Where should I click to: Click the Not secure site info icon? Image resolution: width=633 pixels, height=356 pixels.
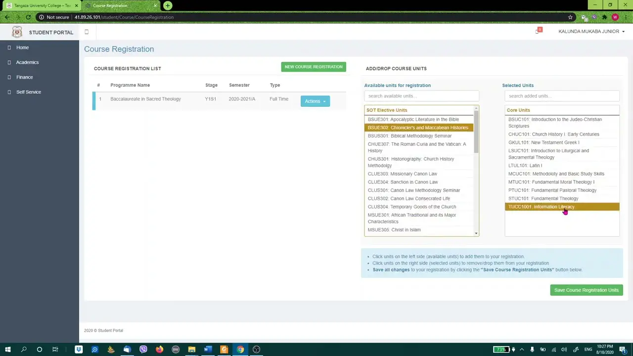click(x=42, y=17)
